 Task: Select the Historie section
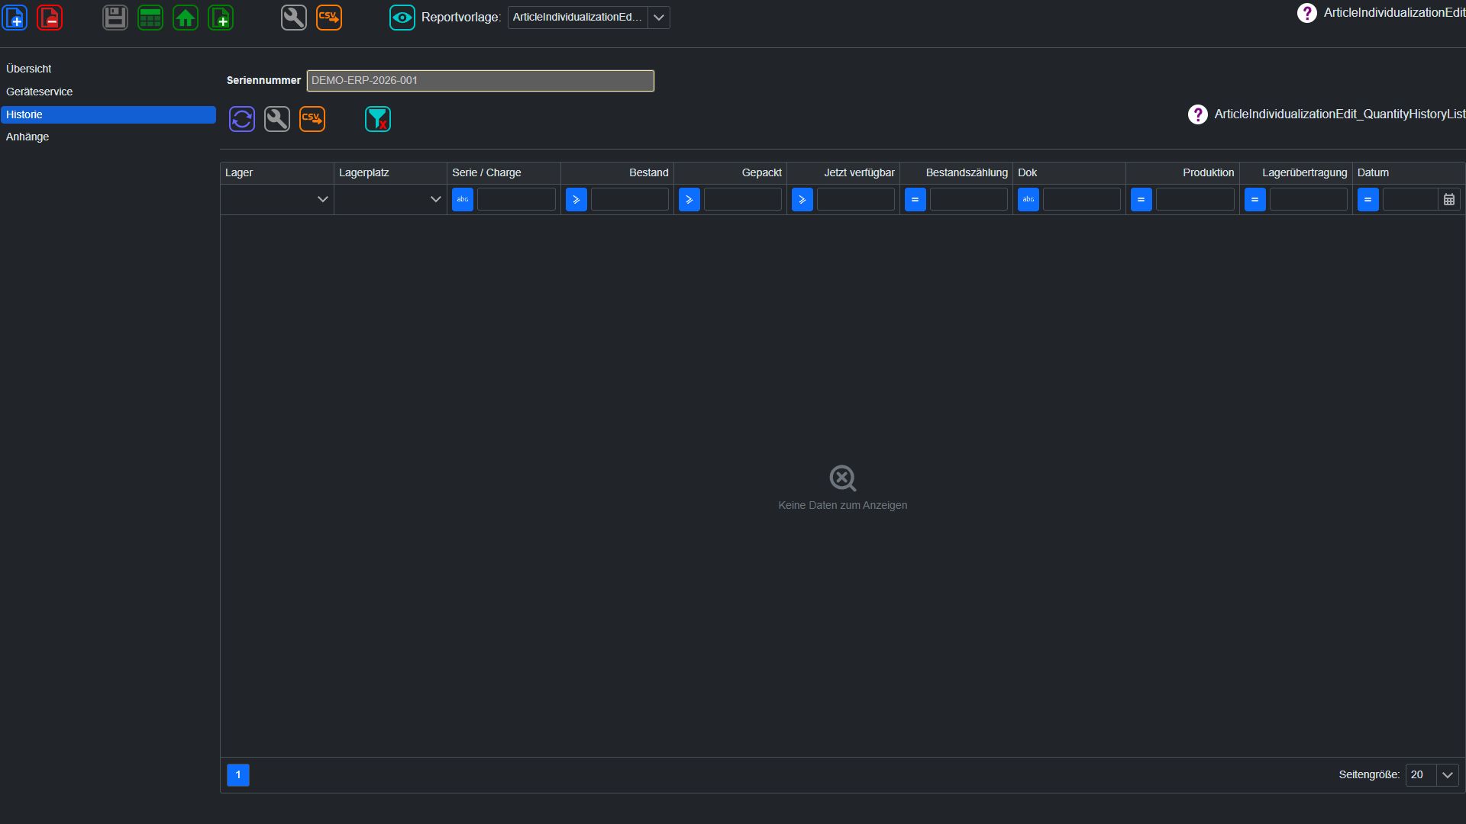108,114
